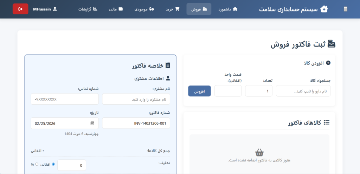
Task: Focus the نام مشتری customer name field
Action: [136, 99]
